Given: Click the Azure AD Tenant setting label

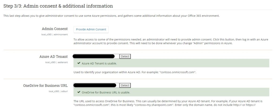Looking at the screenshot, I should (53, 56).
